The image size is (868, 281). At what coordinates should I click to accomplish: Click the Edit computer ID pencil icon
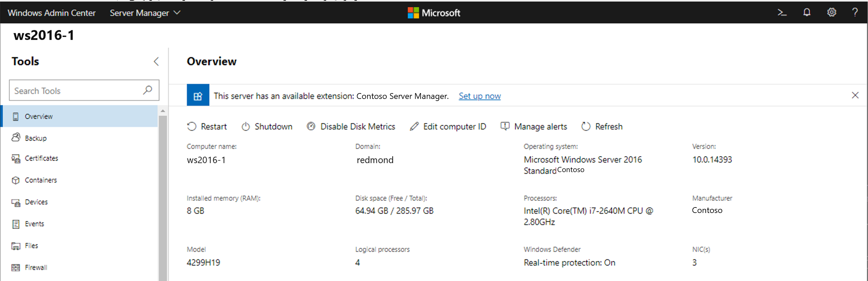[x=414, y=126]
